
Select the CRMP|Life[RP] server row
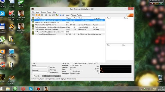[x=68, y=30]
